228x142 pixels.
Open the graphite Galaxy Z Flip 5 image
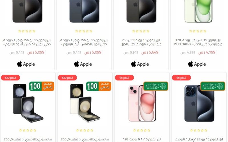point(28,103)
